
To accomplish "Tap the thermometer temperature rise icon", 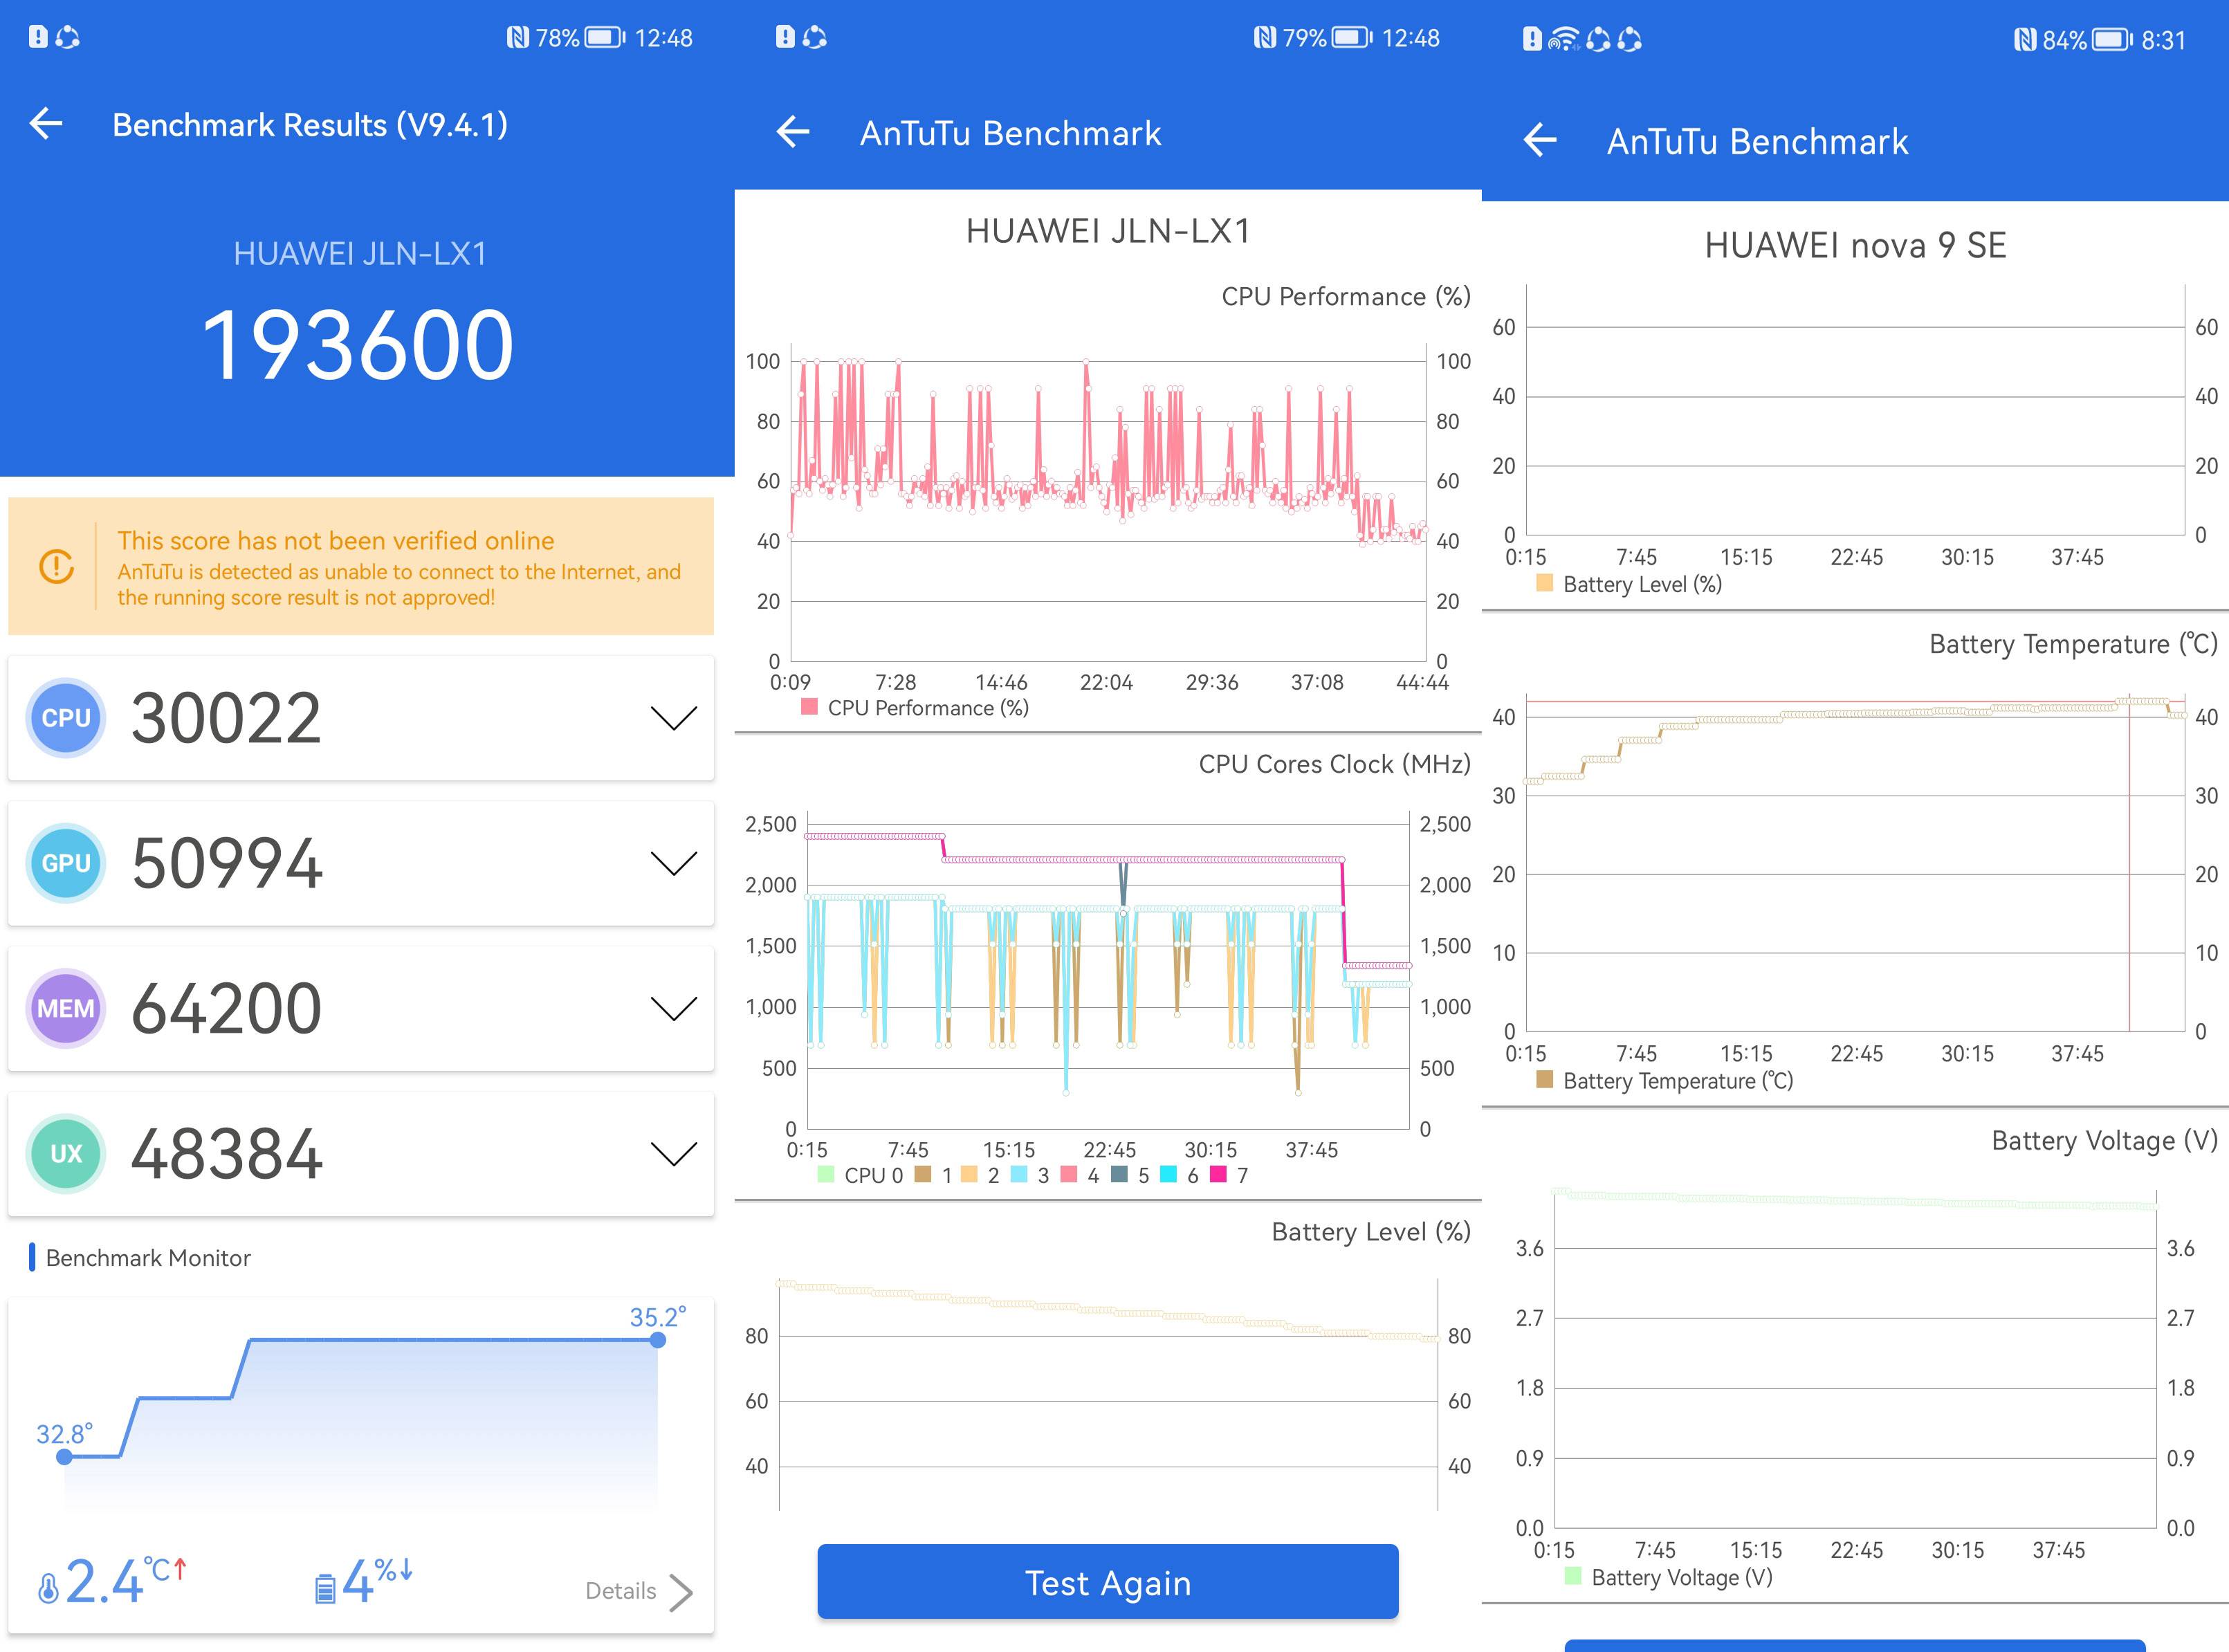I will (48, 1587).
